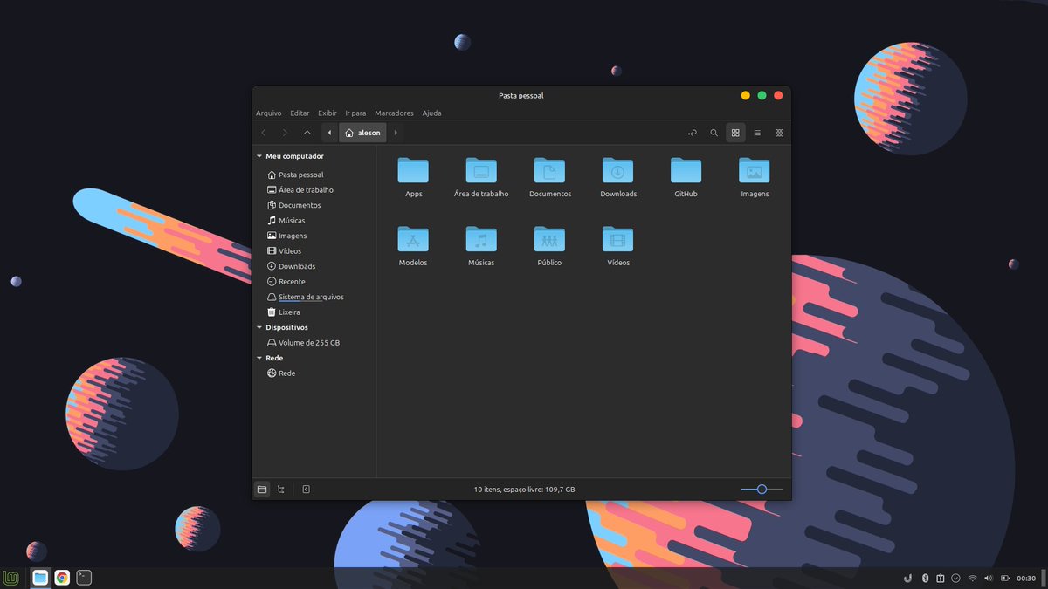Launch Terminal from the taskbar
1048x589 pixels.
tap(84, 578)
